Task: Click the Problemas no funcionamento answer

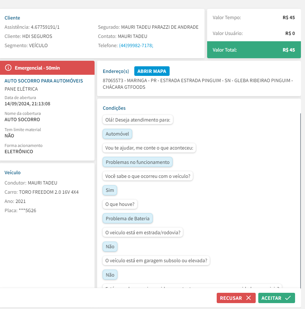Action: [x=138, y=162]
